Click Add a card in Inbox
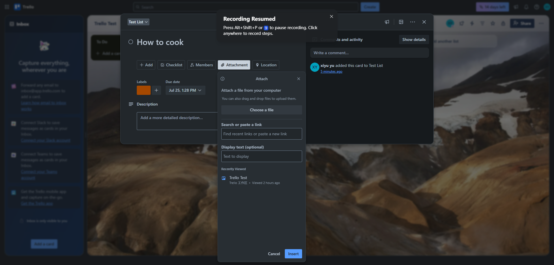The width and height of the screenshot is (554, 265). coord(44,244)
